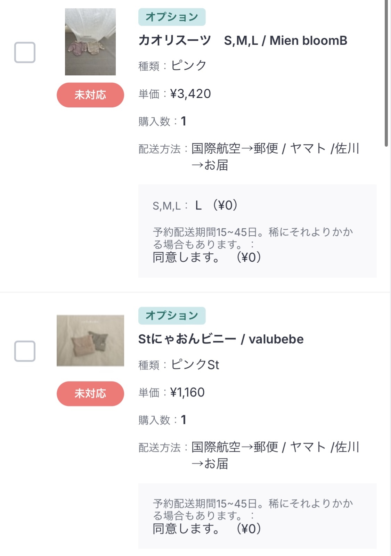Click the ¥1,160 unit price

click(x=187, y=393)
